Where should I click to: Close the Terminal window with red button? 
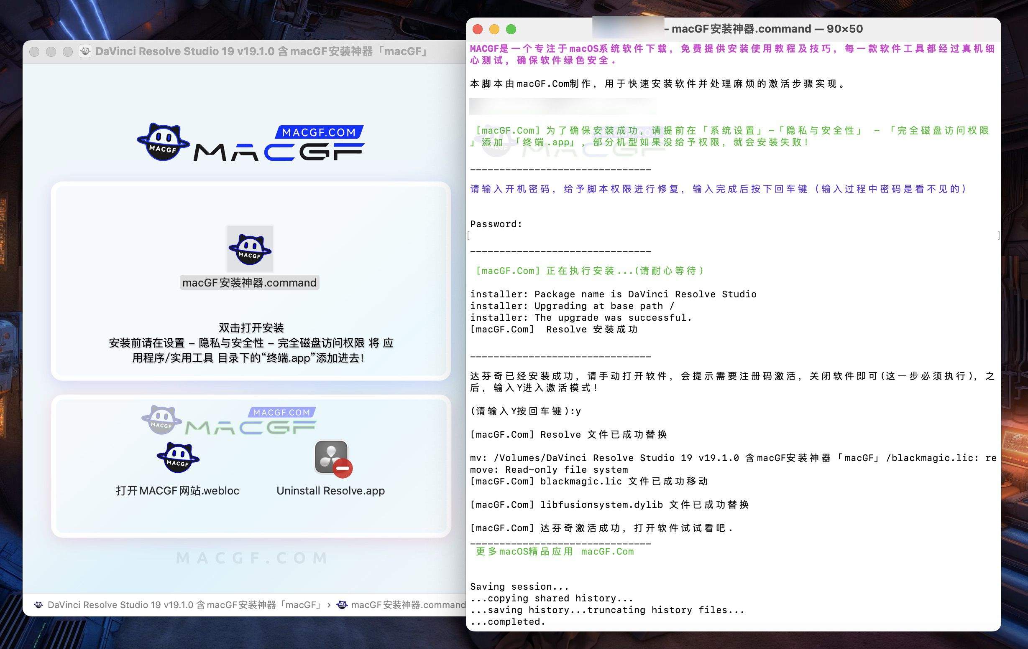[x=478, y=29]
